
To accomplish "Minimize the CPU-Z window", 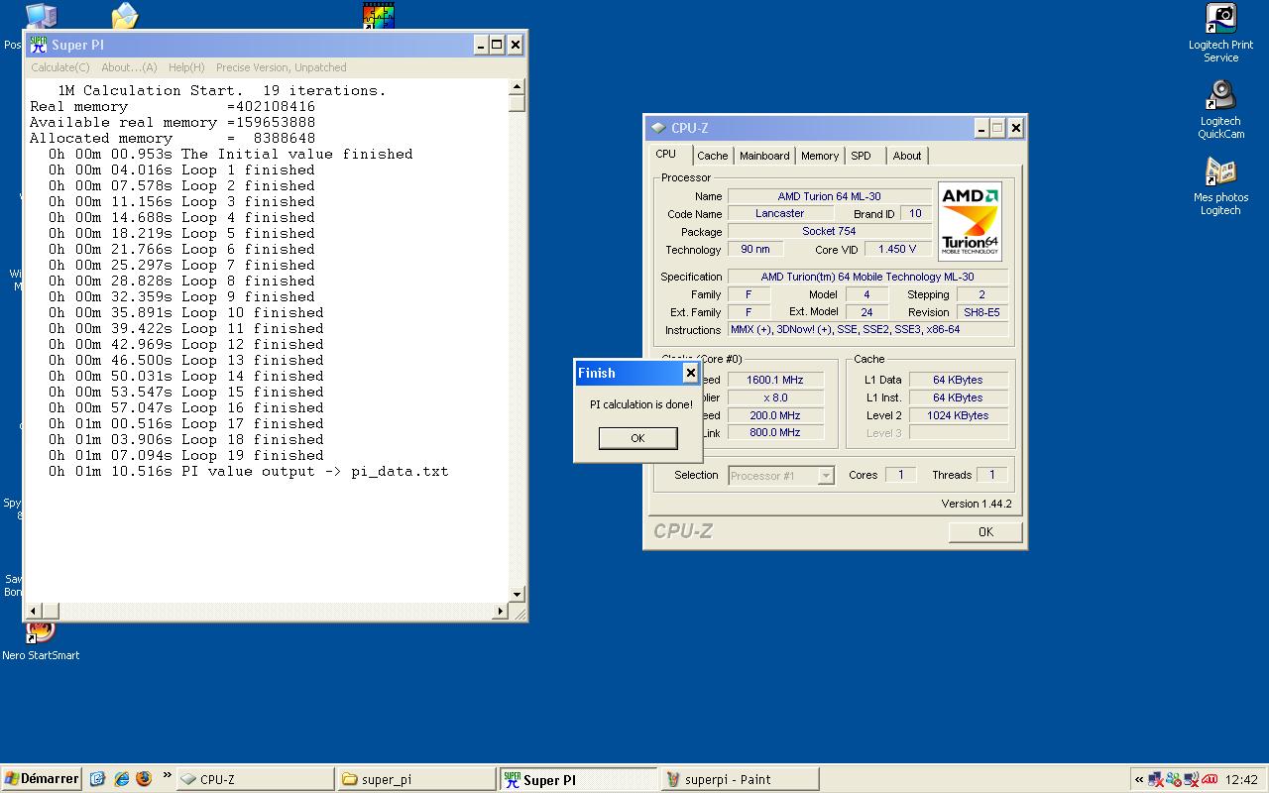I will tap(981, 128).
